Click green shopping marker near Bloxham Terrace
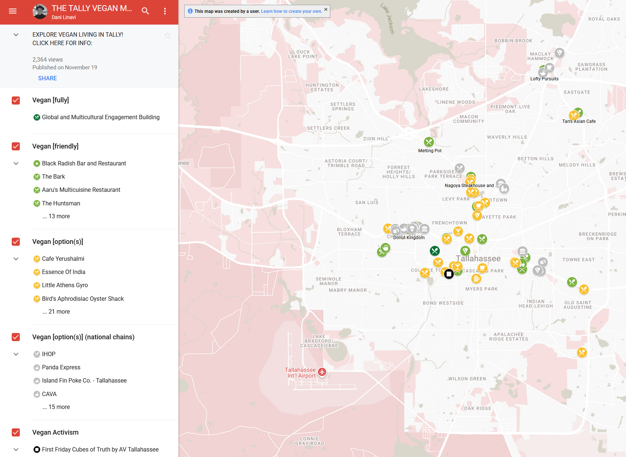626x457 pixels. click(385, 248)
